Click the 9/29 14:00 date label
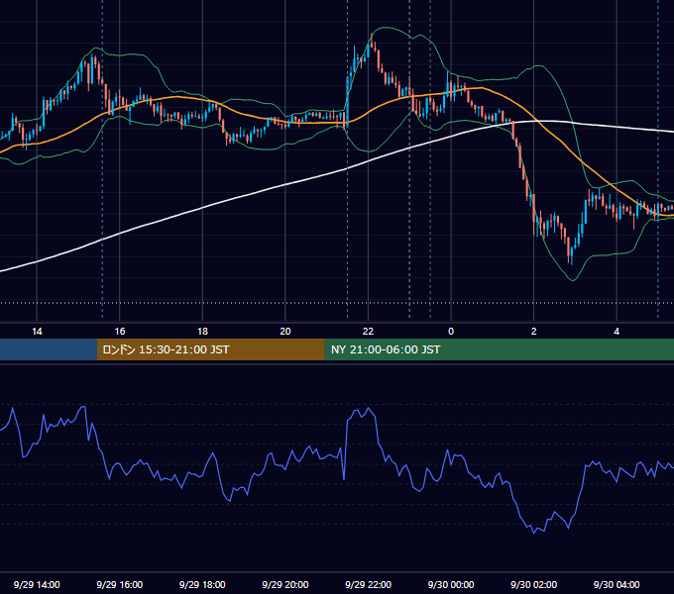Viewport: 674px width, 594px height. (x=37, y=584)
